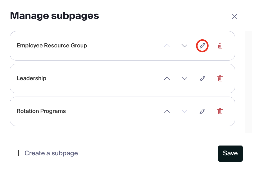Click Create a subpage link
Image resolution: width=253 pixels, height=172 pixels.
[x=51, y=153]
